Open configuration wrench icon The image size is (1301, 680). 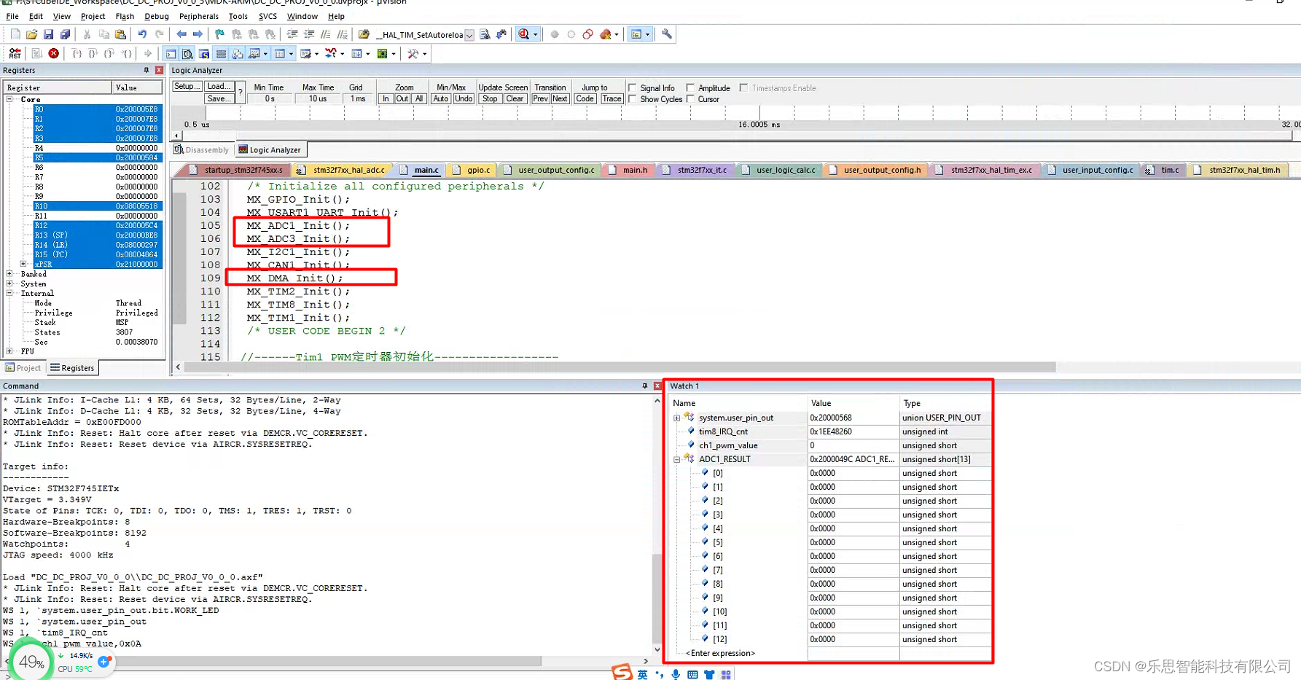666,34
